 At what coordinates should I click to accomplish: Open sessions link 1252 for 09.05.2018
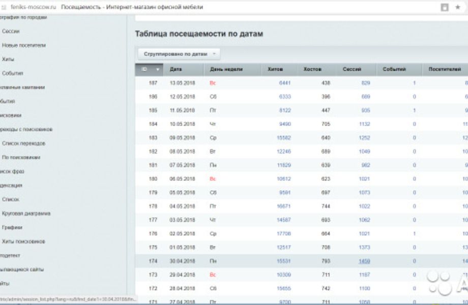(364, 138)
